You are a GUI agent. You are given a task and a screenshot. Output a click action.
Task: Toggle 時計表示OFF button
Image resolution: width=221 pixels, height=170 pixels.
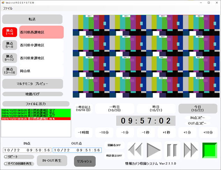114,156
